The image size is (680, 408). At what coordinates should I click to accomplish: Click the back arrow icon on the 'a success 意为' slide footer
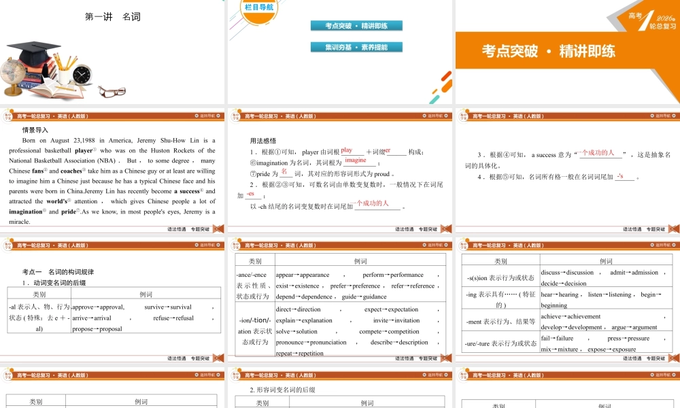675,229
